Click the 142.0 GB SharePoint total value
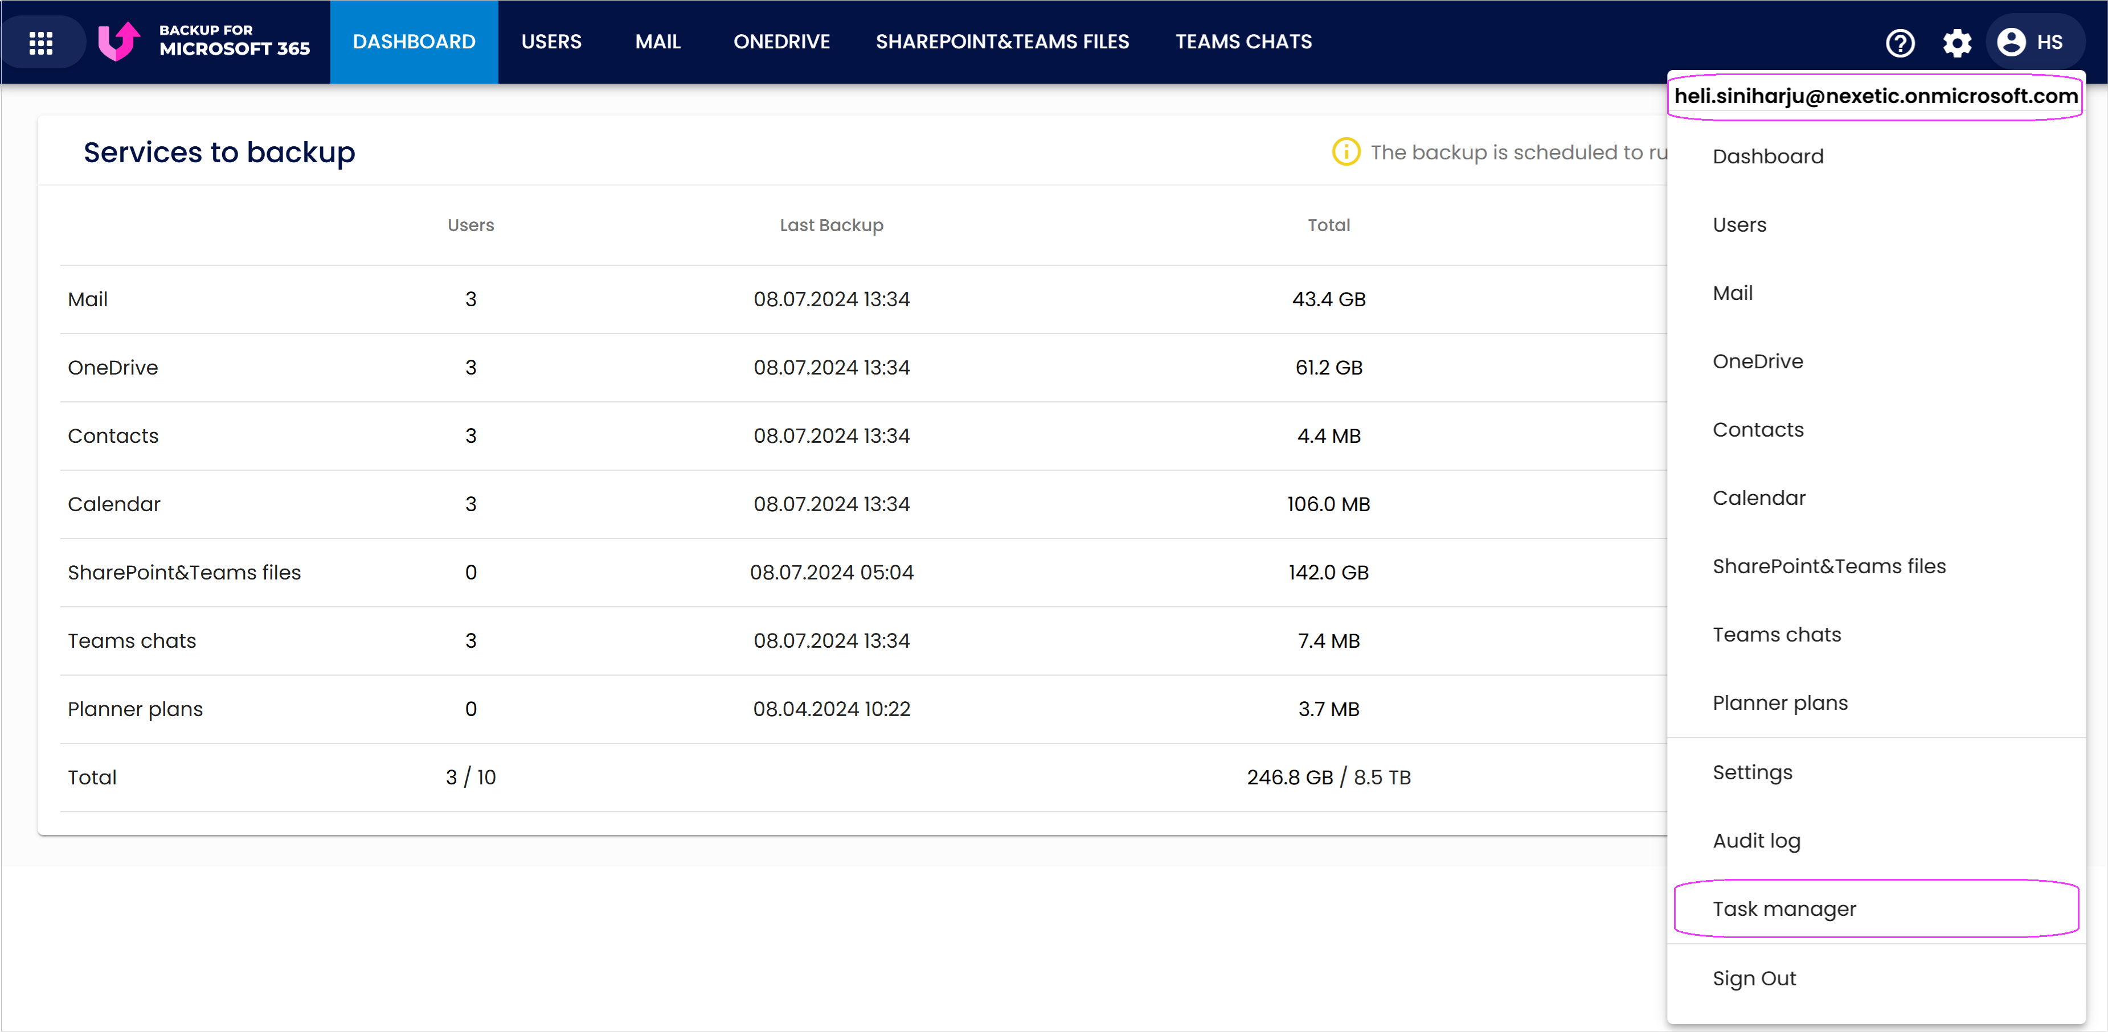 click(1328, 573)
